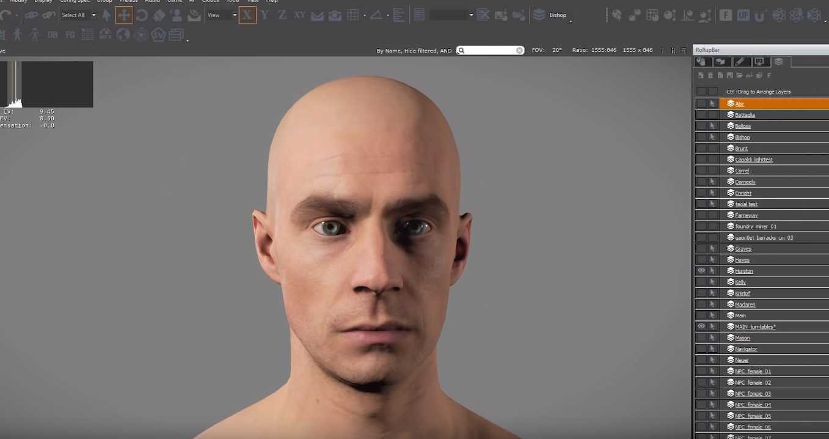Switch to RollupBar Objects hand tab
Image resolution: width=829 pixels, height=439 pixels.
click(701, 61)
